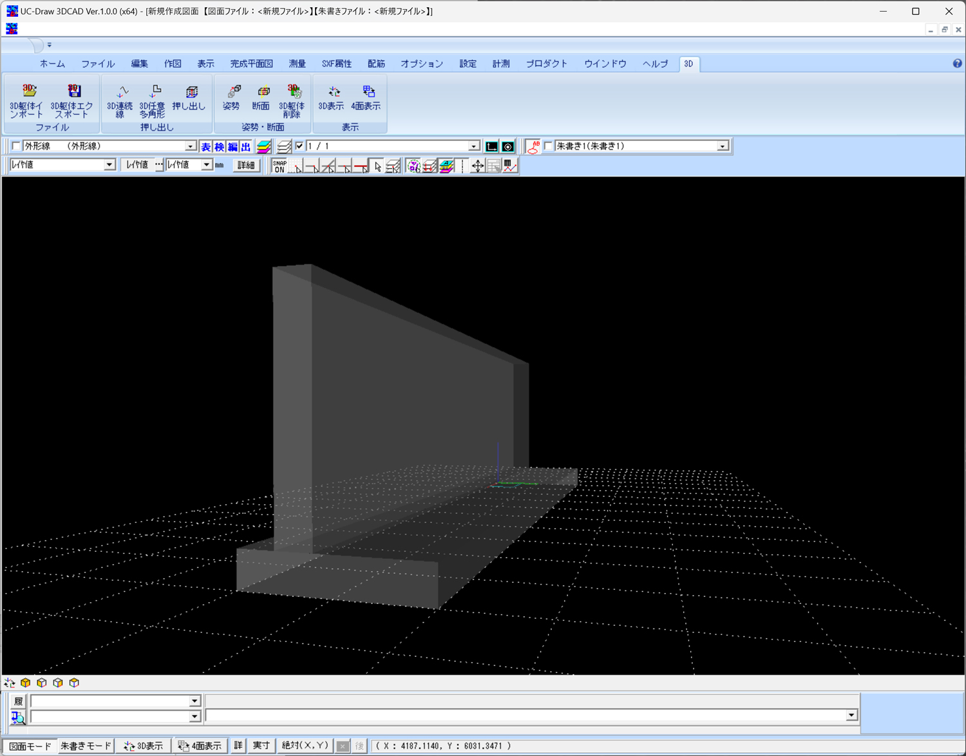Viewport: 966px width, 756px height.
Task: Switch to the 測量 ribbon tab
Action: (x=297, y=64)
